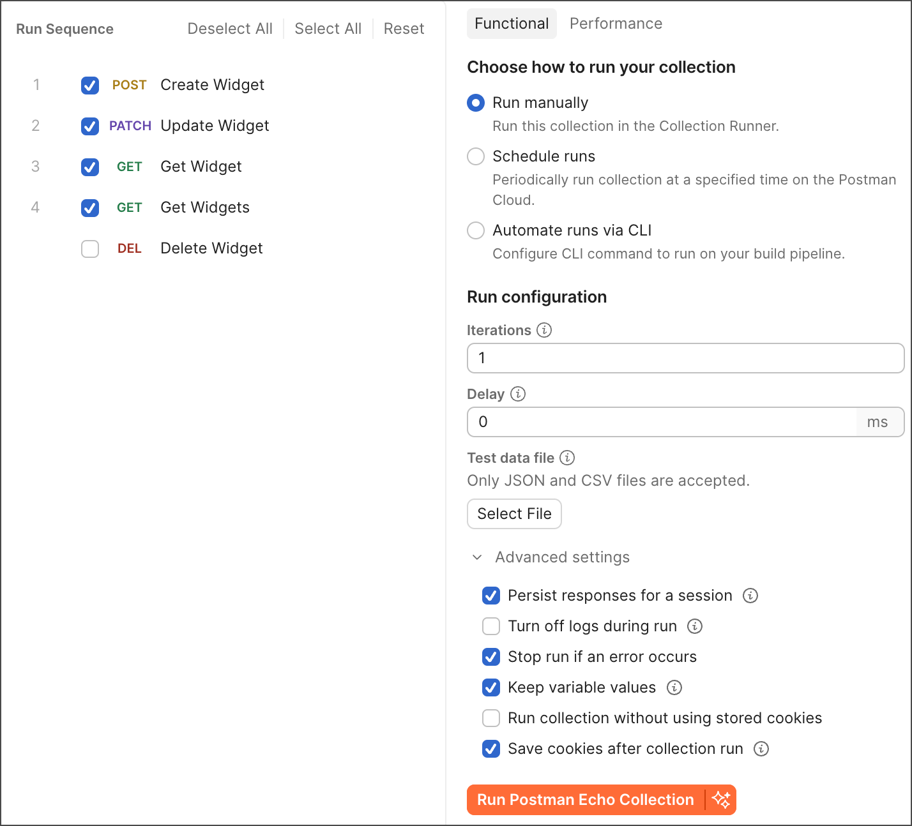Enable Turn off logs during run
This screenshot has width=912, height=826.
(490, 626)
